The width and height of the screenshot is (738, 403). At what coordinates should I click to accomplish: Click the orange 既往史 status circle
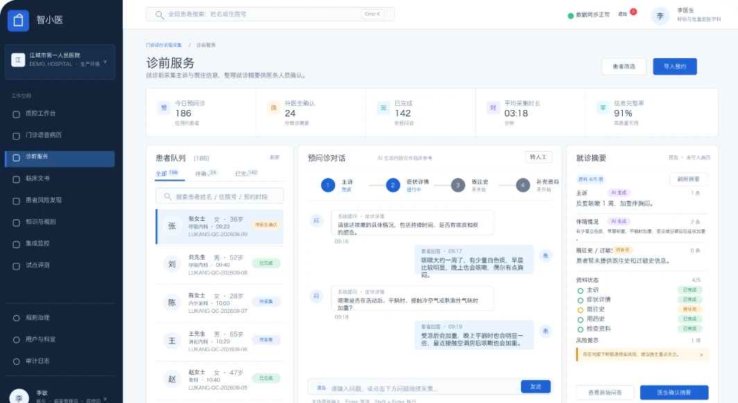click(581, 310)
